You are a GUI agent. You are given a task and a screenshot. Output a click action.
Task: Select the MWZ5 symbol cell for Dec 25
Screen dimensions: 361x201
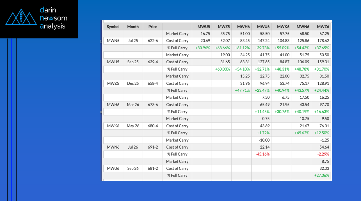(x=113, y=83)
